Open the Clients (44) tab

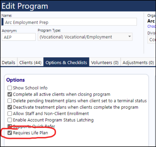(30, 62)
